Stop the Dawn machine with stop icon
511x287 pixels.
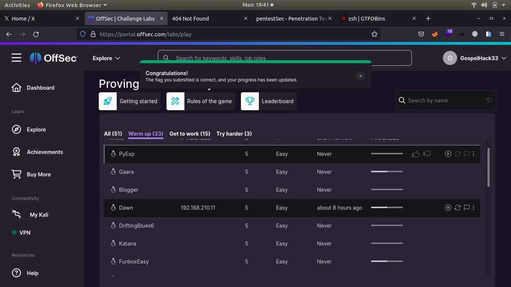click(x=448, y=207)
